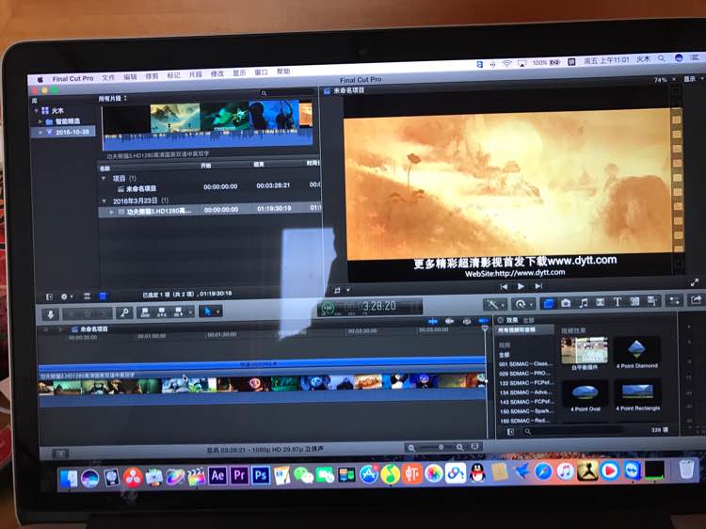Switch browser to list view
The width and height of the screenshot is (706, 529).
(x=87, y=297)
